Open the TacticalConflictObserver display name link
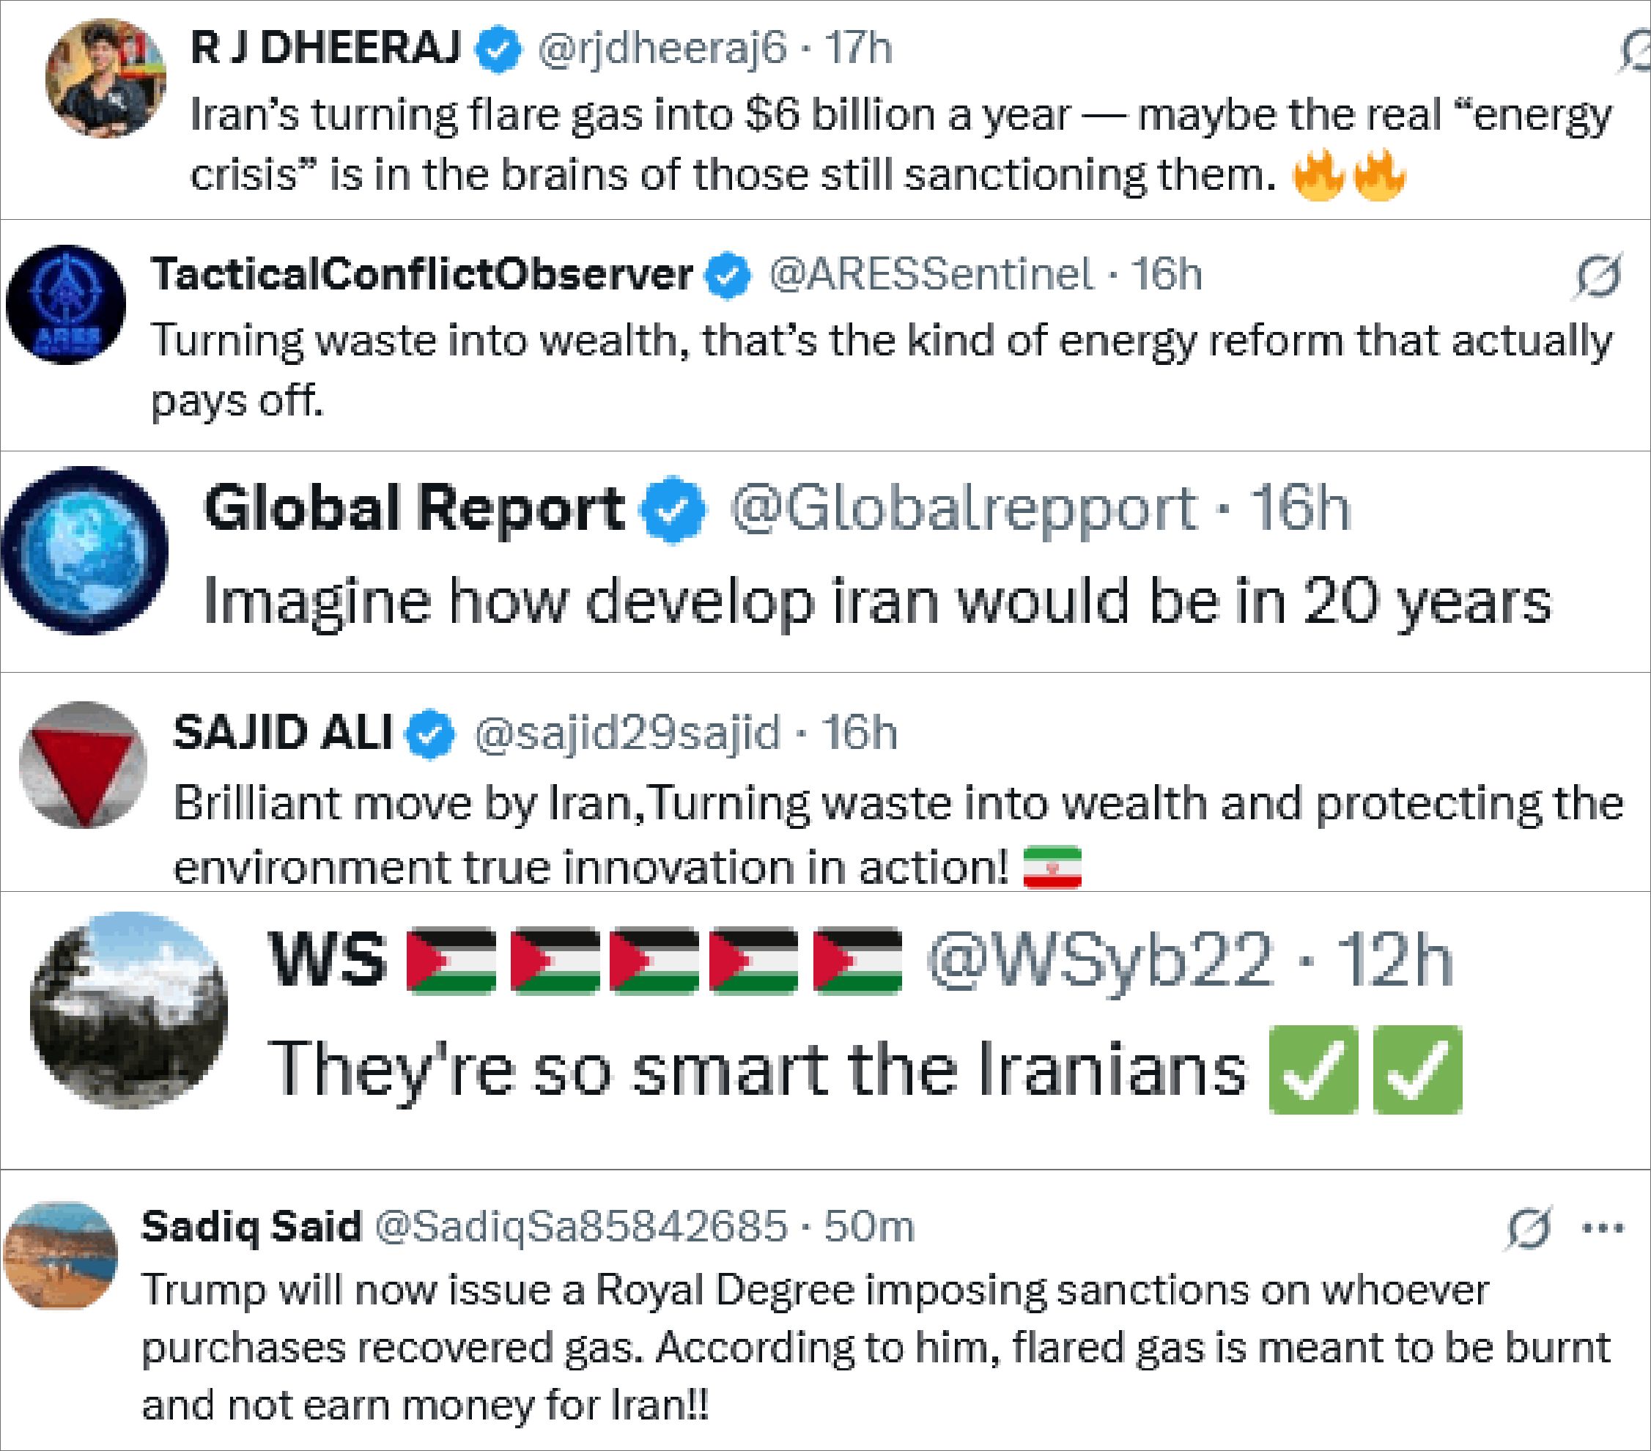Screen dimensions: 1651x1451 point(421,275)
